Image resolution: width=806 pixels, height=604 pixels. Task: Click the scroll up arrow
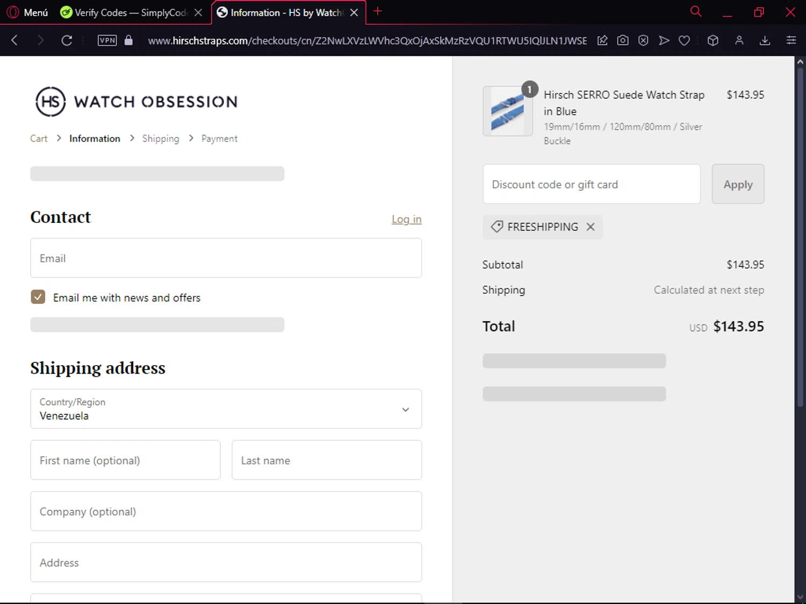tap(800, 61)
